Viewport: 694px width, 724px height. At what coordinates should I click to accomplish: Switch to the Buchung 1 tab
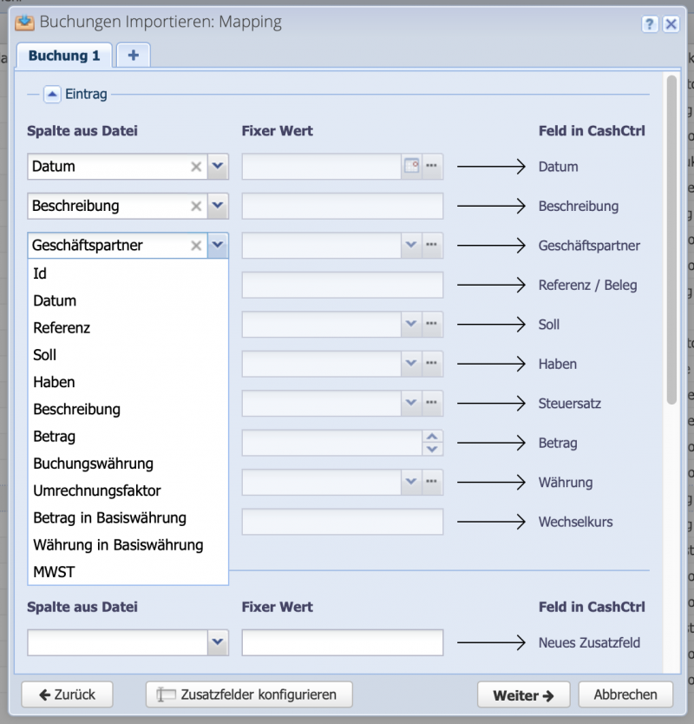tap(63, 55)
